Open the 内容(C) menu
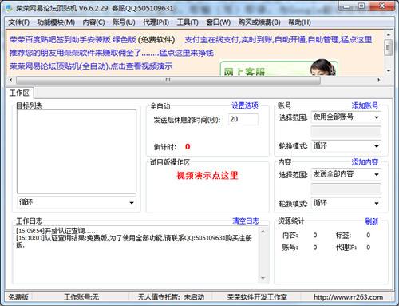The height and width of the screenshot is (306, 399). (93, 22)
